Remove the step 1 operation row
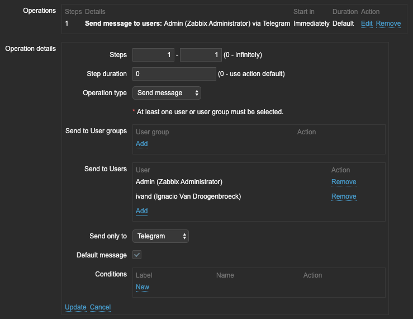This screenshot has height=319, width=413. point(388,24)
